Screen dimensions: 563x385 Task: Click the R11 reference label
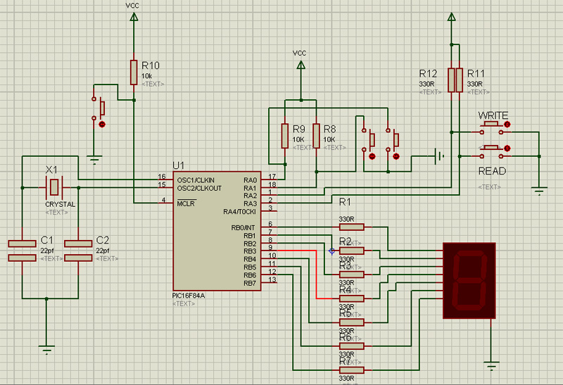click(476, 74)
